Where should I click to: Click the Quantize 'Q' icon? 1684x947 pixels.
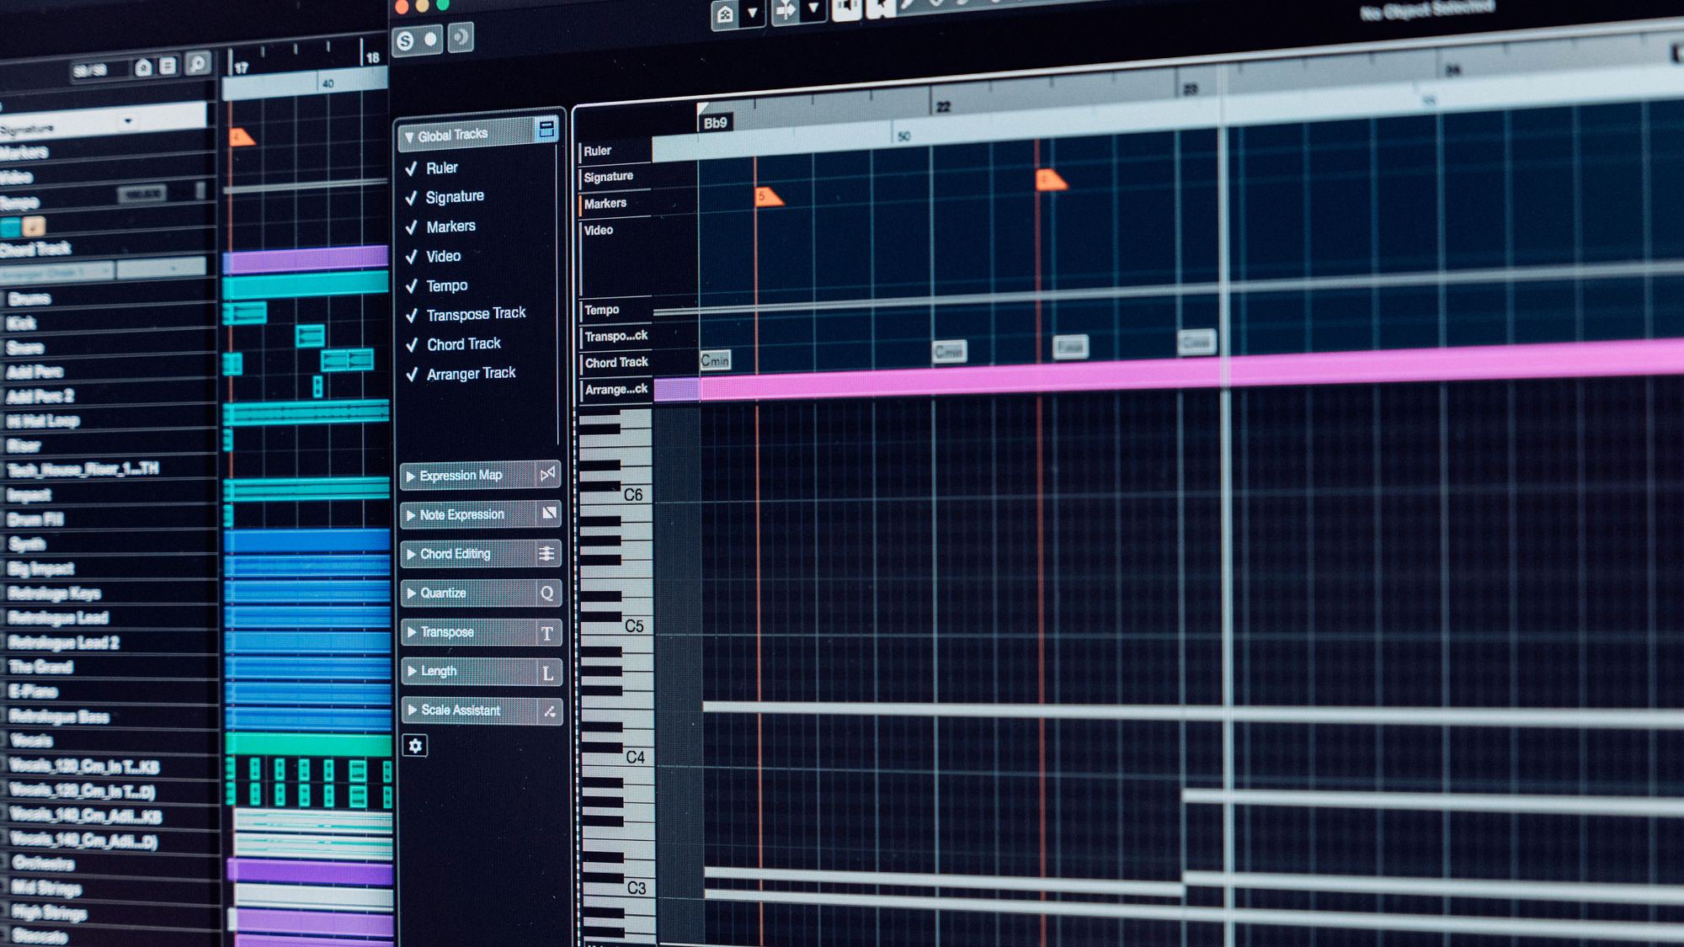click(547, 593)
